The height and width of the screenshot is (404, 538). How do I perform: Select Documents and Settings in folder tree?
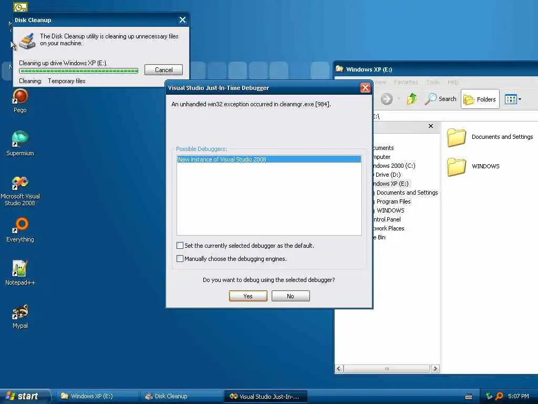tap(407, 193)
